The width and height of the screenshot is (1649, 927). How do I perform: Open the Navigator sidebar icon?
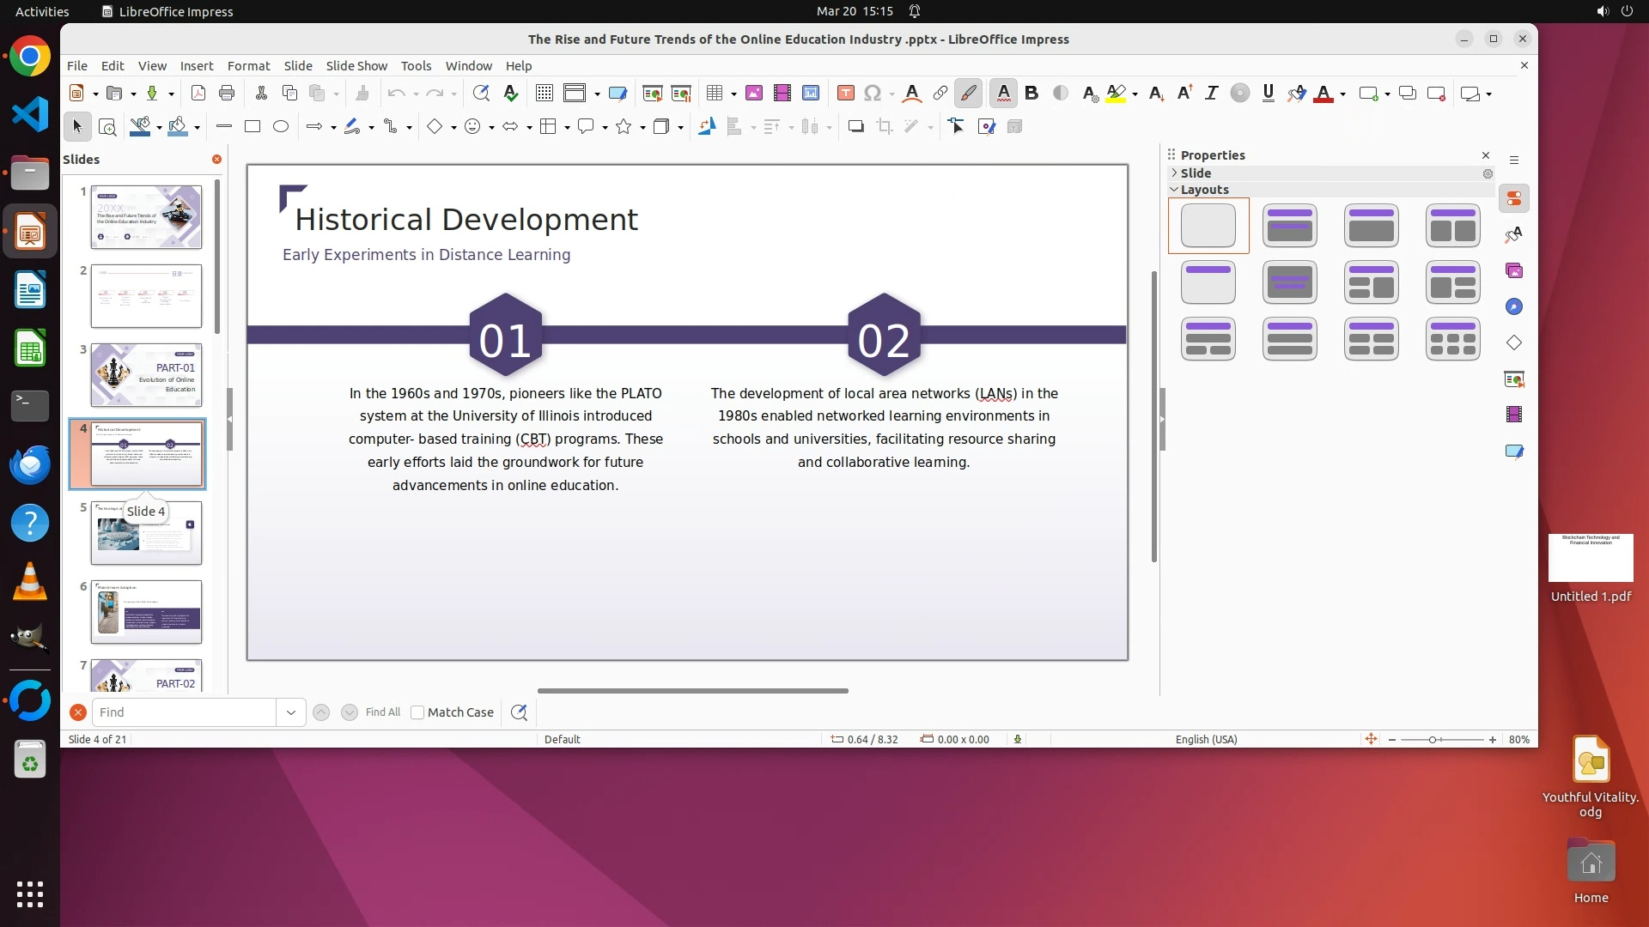point(1514,307)
